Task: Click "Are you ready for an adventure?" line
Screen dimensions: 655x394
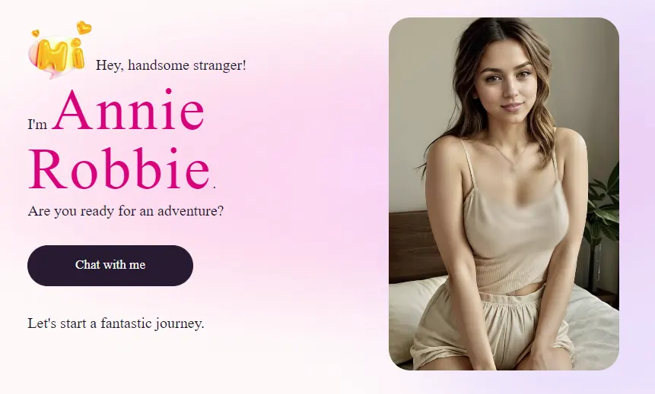Action: coord(126,211)
